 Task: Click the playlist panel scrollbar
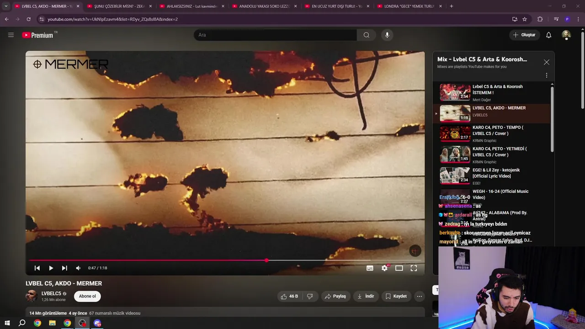click(552, 119)
